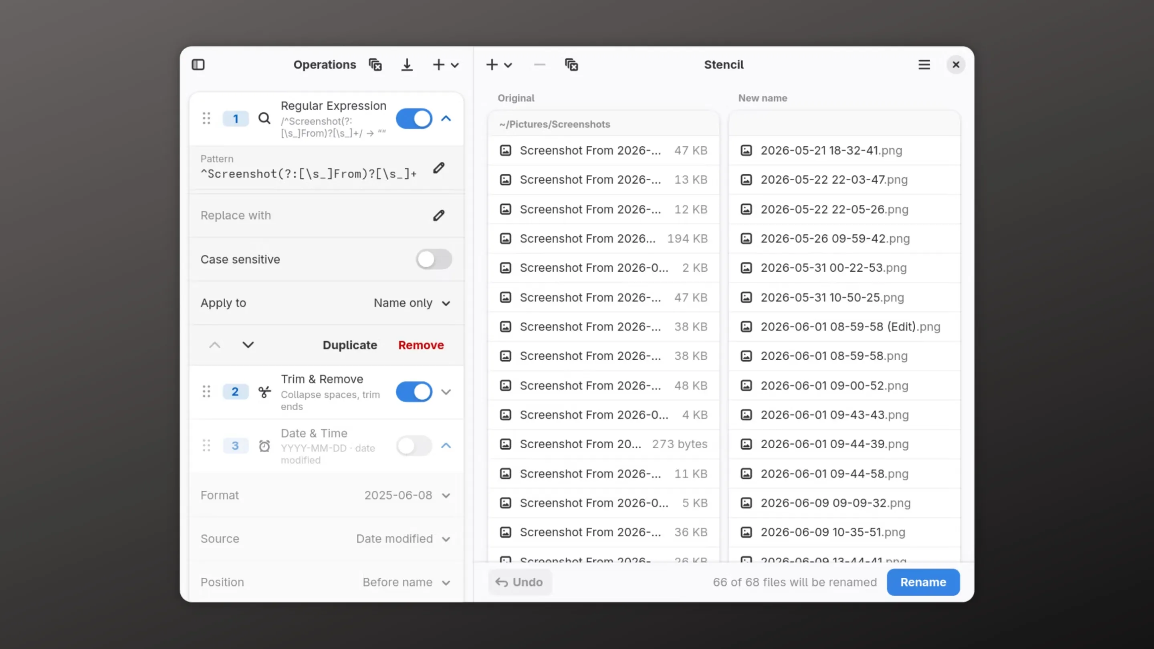Disable the Regular Expression operation toggle
Screen dimensions: 1154x649
(x=414, y=119)
